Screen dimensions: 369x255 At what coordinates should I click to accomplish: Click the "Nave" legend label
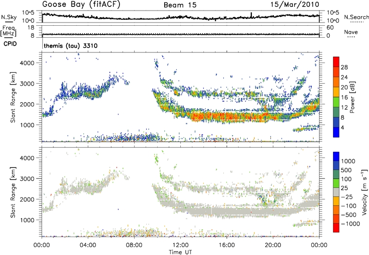351,32
